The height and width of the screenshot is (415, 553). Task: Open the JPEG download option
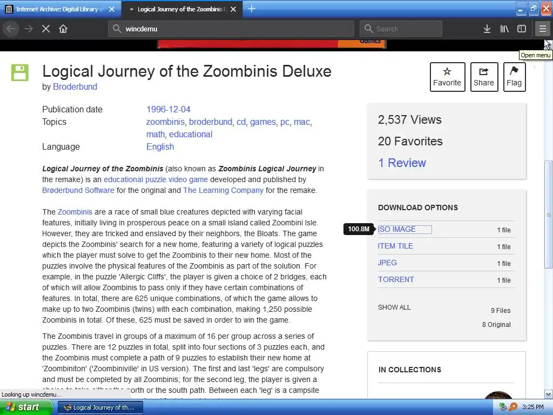click(x=387, y=263)
